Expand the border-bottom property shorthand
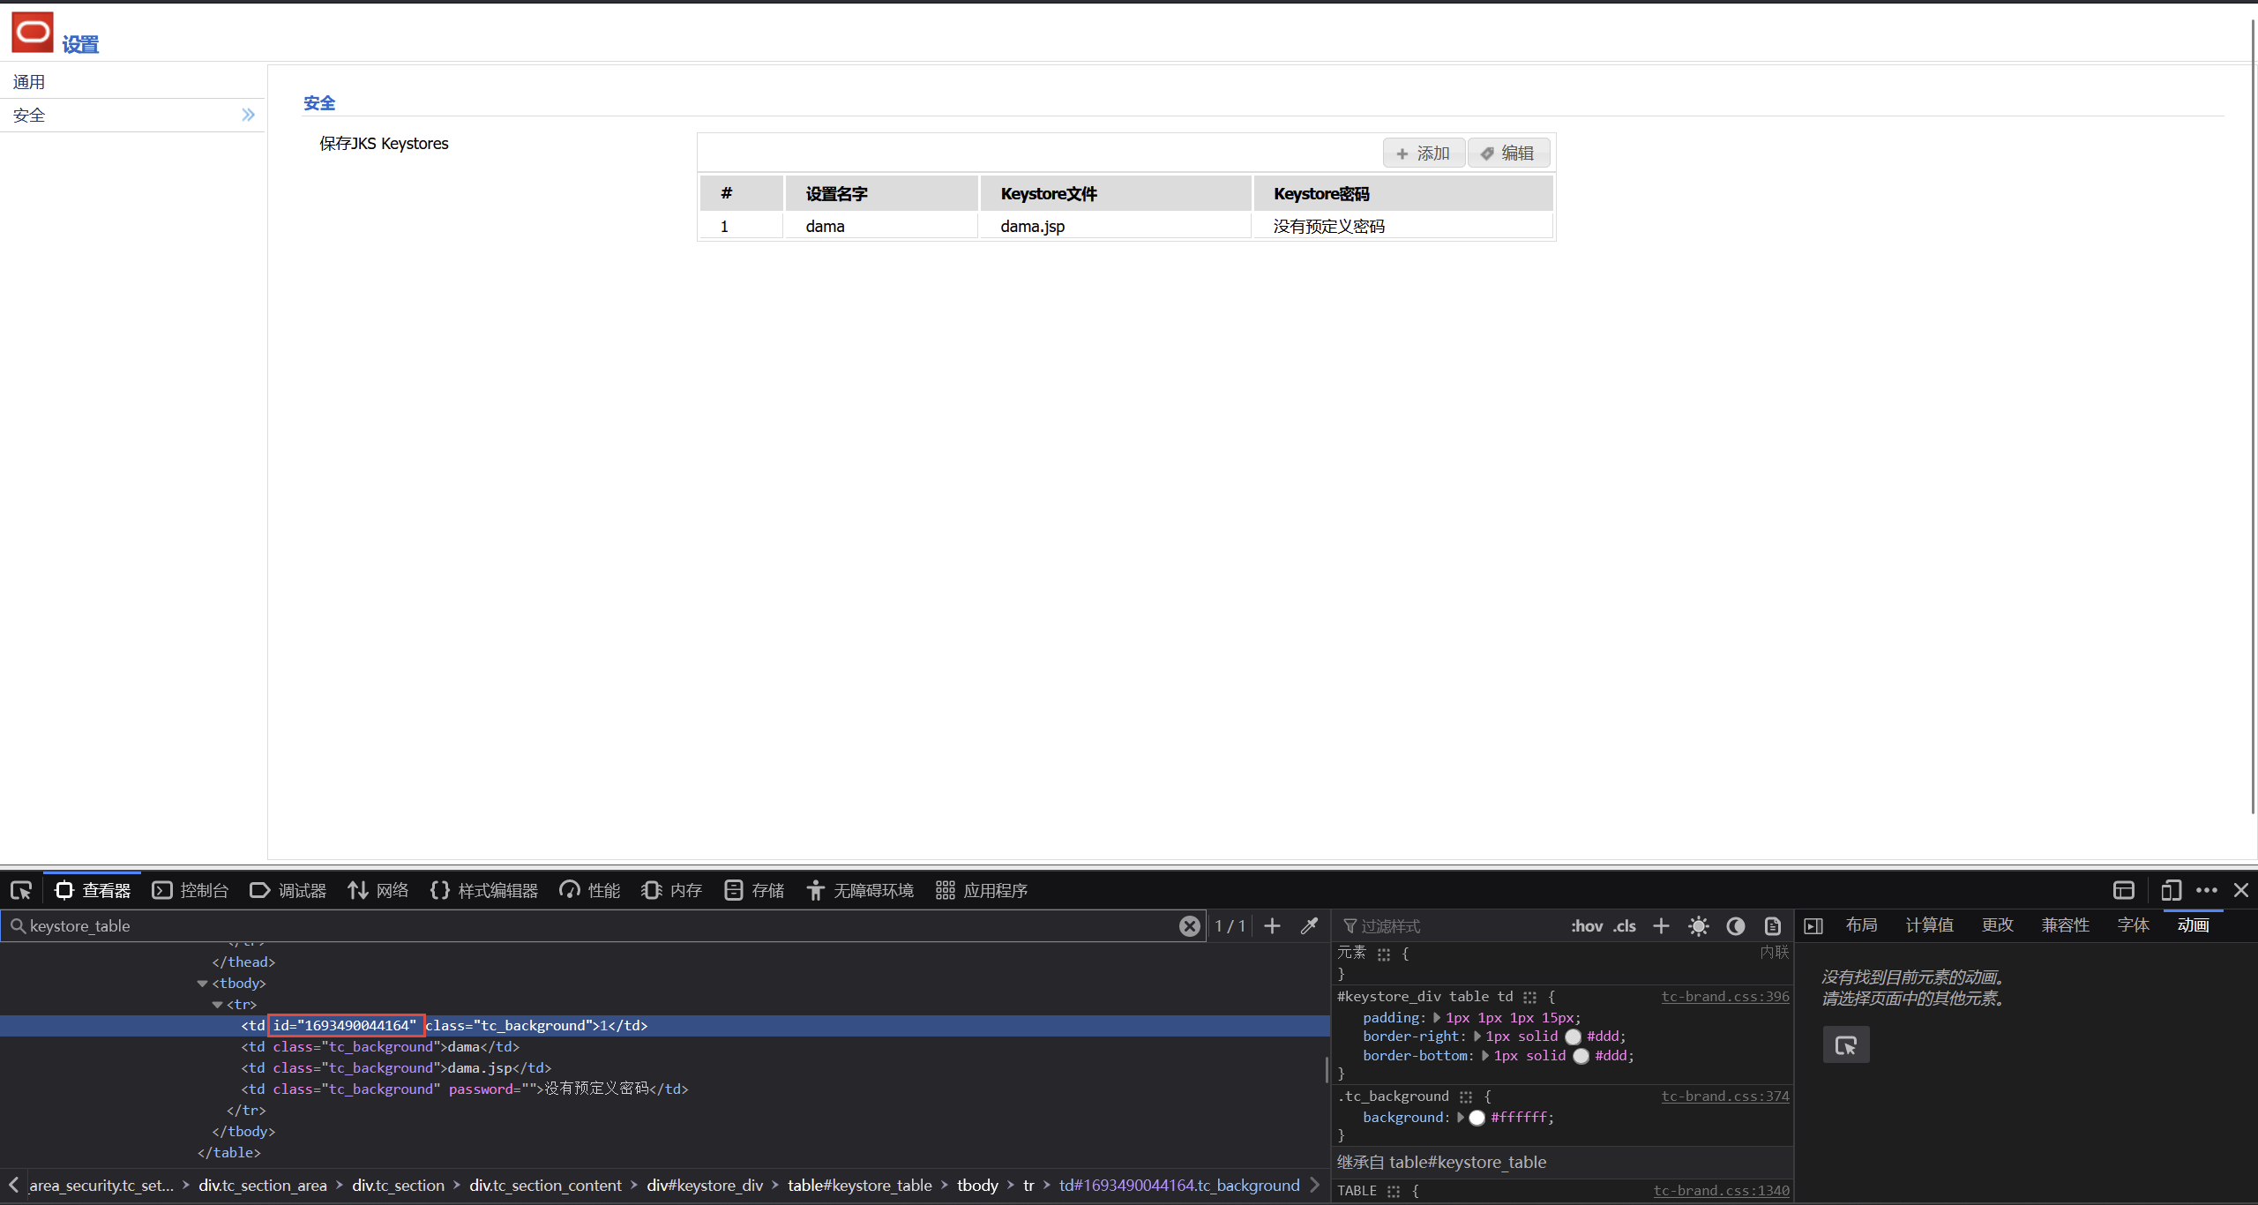 pyautogui.click(x=1485, y=1056)
